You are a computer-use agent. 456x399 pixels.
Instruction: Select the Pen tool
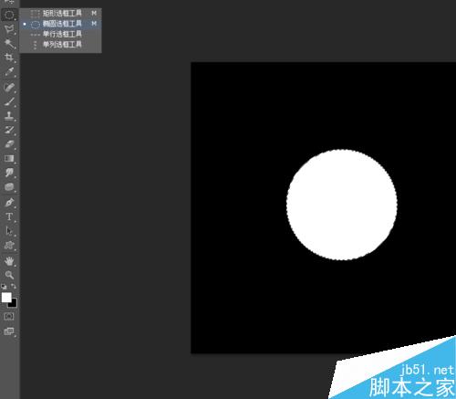tap(9, 202)
